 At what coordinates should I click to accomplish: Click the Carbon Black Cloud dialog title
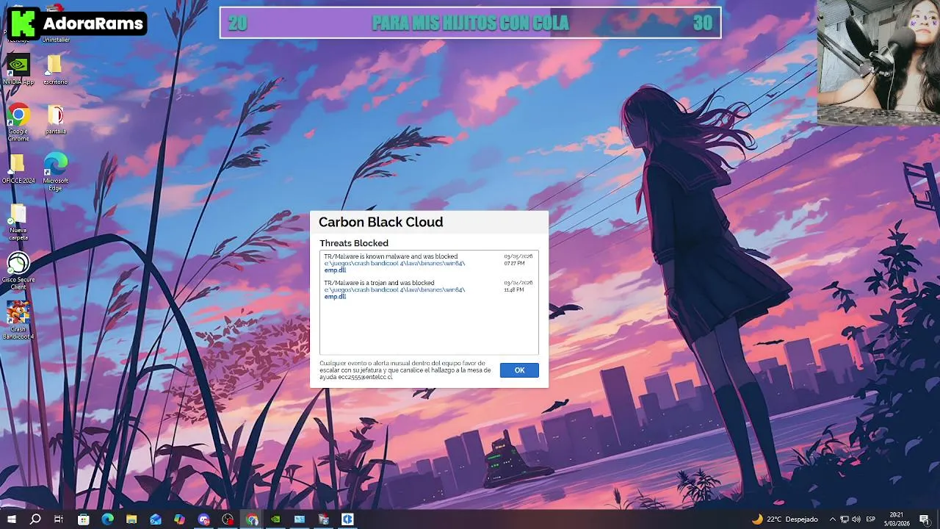tap(380, 222)
